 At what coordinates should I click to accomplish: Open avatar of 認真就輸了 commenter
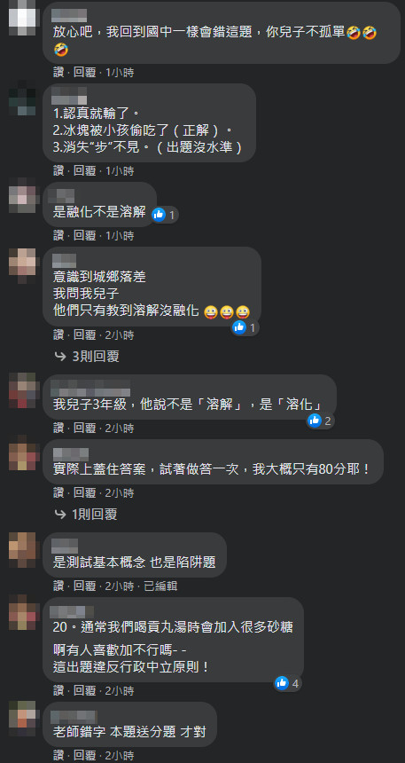click(x=22, y=99)
